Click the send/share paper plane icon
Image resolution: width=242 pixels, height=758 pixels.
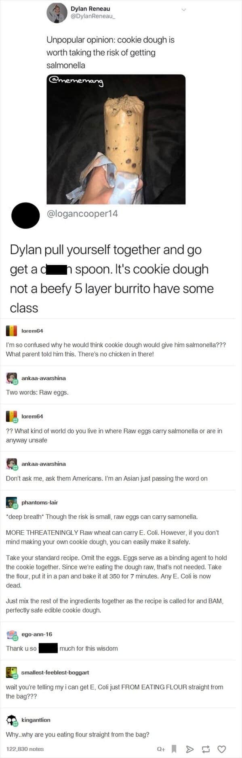190,749
